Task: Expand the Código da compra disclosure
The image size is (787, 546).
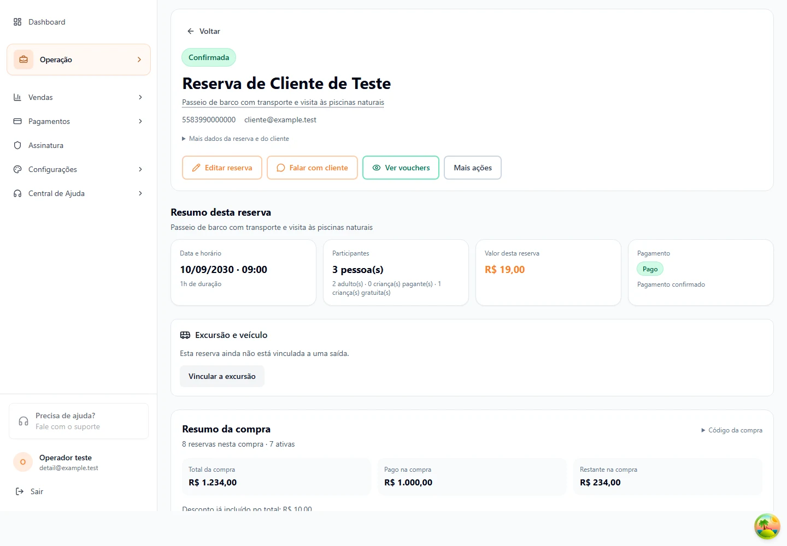Action: coord(732,430)
